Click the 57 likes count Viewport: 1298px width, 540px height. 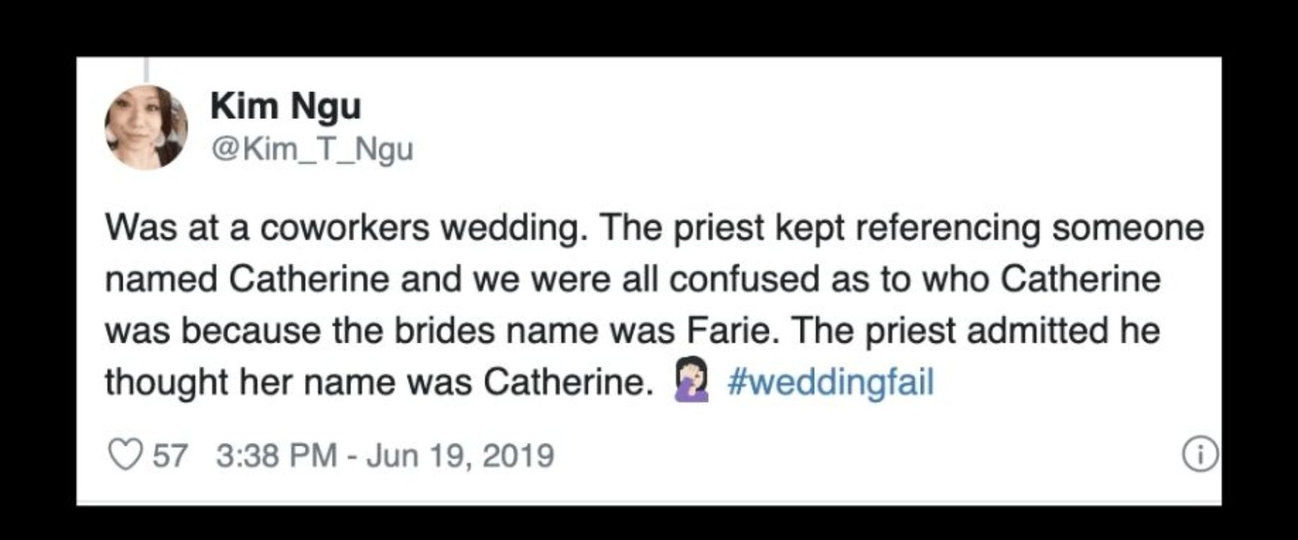coord(170,456)
